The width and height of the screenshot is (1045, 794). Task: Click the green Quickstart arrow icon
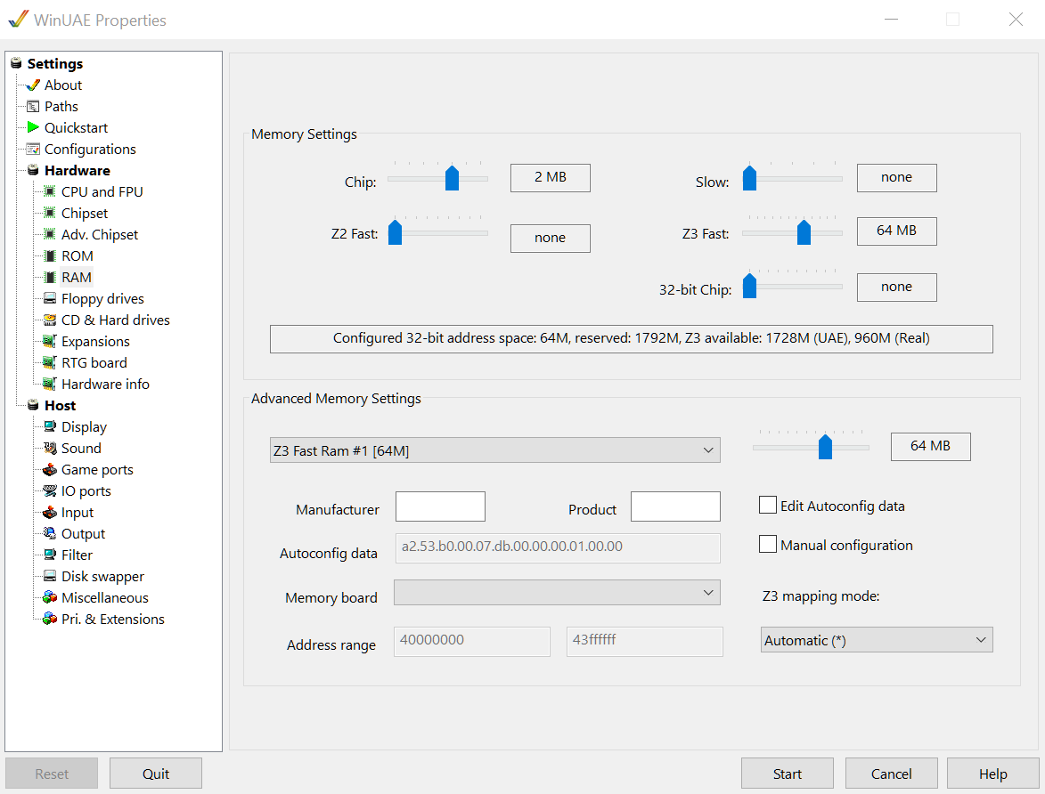click(x=33, y=128)
